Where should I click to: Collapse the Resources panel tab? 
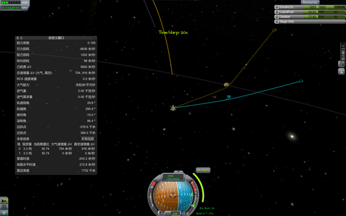click(x=310, y=2)
